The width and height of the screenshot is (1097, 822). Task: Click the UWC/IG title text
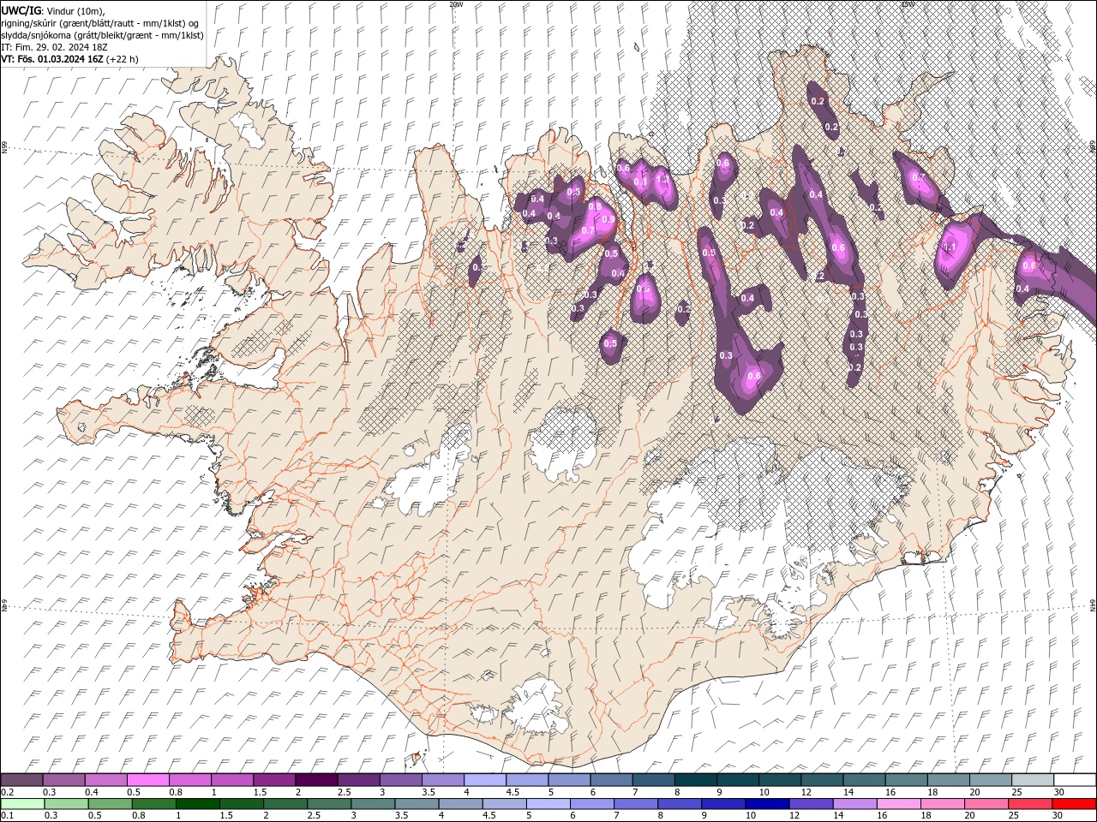pyautogui.click(x=20, y=9)
